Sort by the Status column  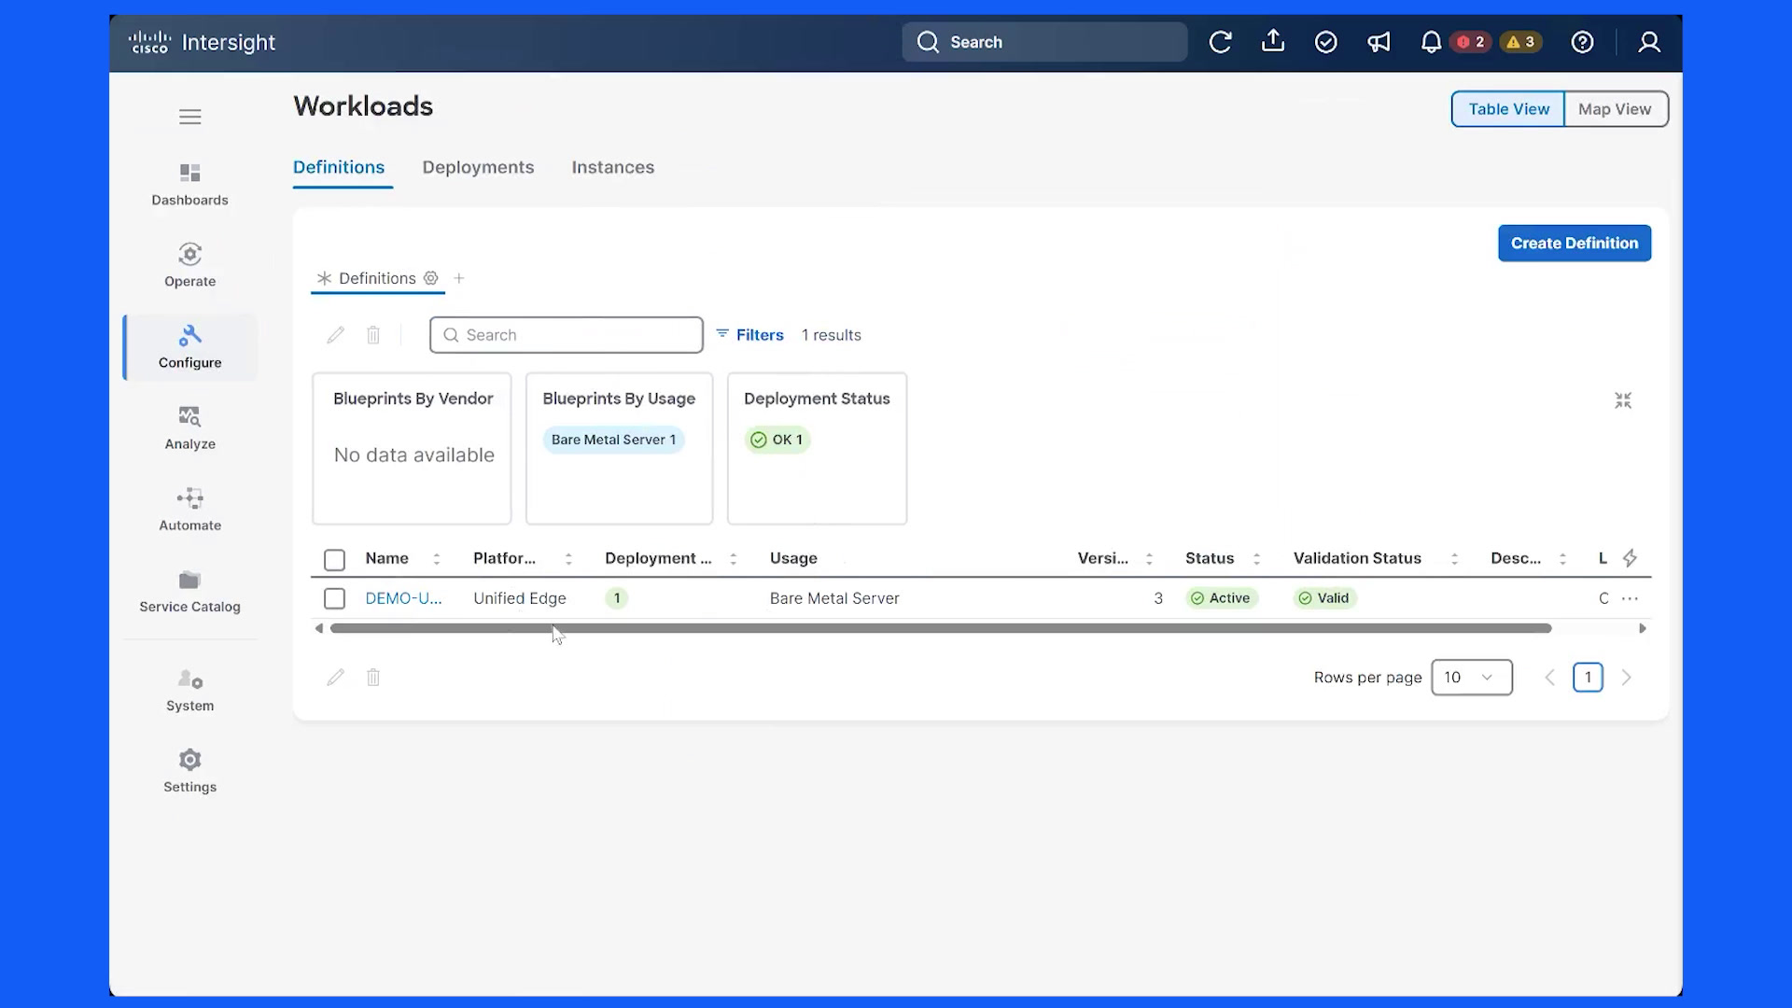tap(1256, 559)
